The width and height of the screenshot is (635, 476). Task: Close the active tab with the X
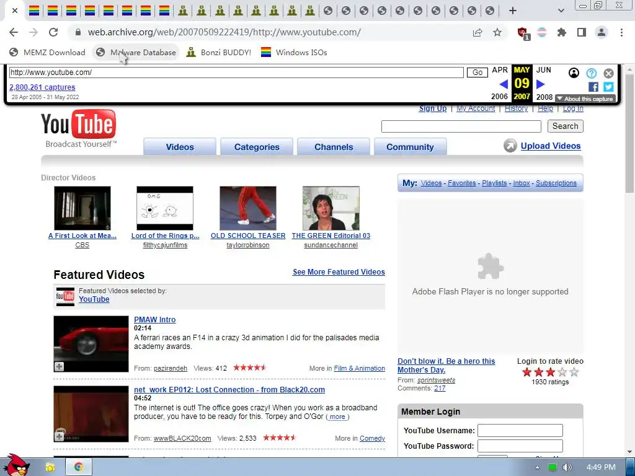click(x=15, y=11)
